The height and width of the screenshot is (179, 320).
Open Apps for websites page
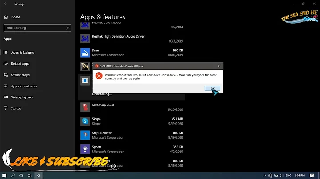[x=24, y=86]
